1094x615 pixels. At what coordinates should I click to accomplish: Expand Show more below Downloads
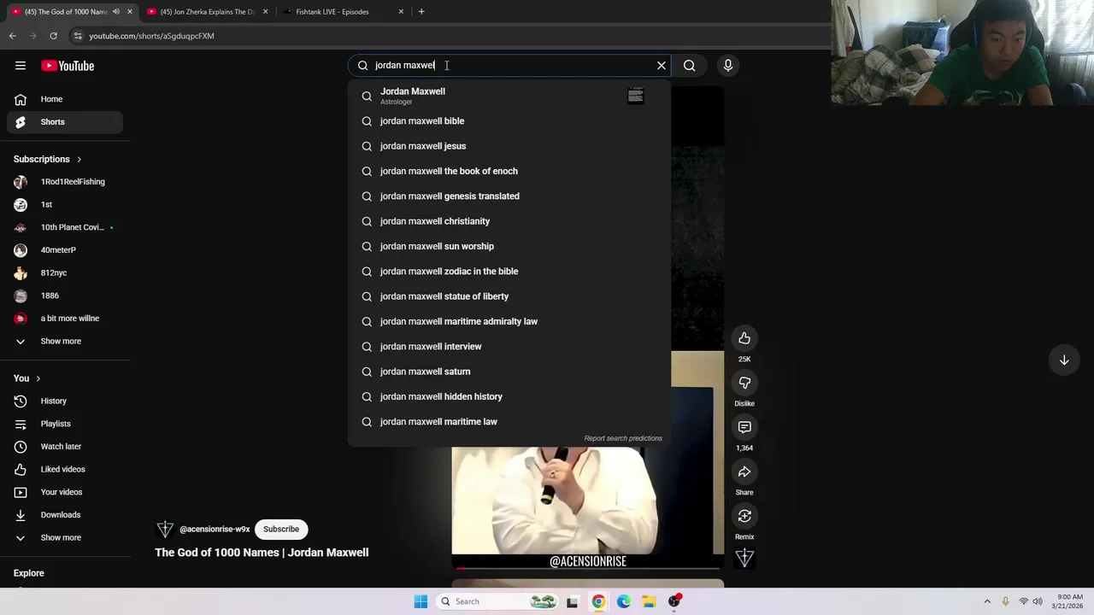(x=65, y=537)
